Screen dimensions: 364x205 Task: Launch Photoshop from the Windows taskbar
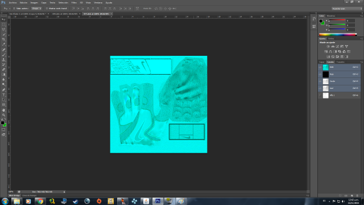pyautogui.click(x=158, y=201)
